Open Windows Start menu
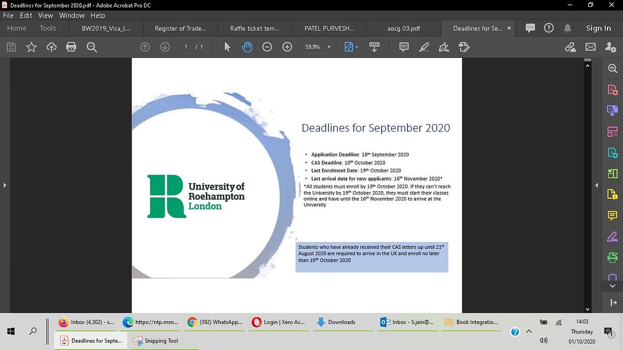Screen dimensions: 623x350 [x=11, y=331]
